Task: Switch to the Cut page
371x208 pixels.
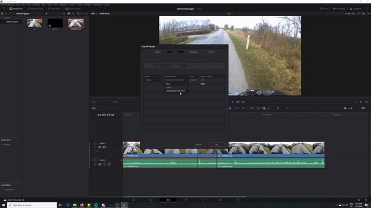Action: [151, 200]
